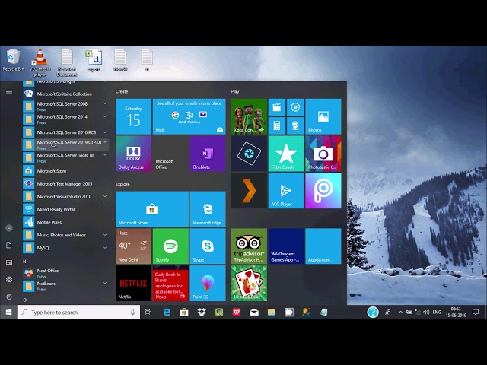
Task: Launch the Netflix tile
Action: pyautogui.click(x=134, y=283)
